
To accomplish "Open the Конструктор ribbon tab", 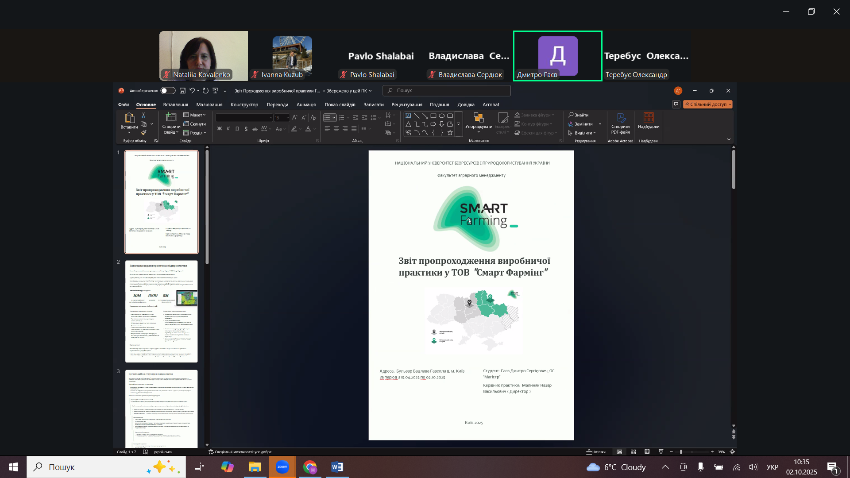I will pos(244,105).
